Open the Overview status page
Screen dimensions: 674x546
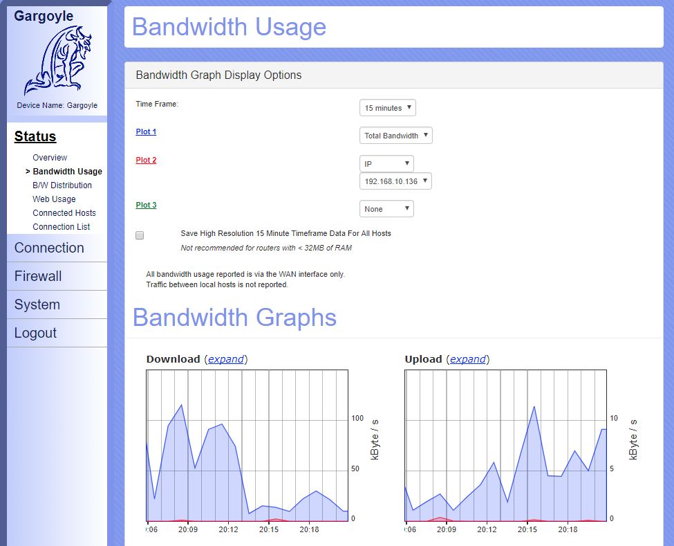50,158
